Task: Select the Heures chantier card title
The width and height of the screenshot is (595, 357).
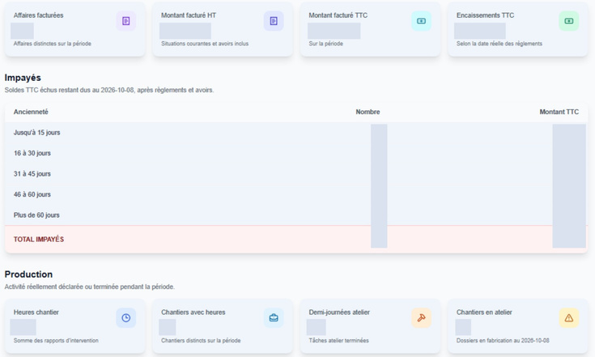Action: pyautogui.click(x=36, y=312)
